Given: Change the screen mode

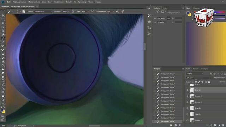Looking at the screenshot, I should [3, 120].
